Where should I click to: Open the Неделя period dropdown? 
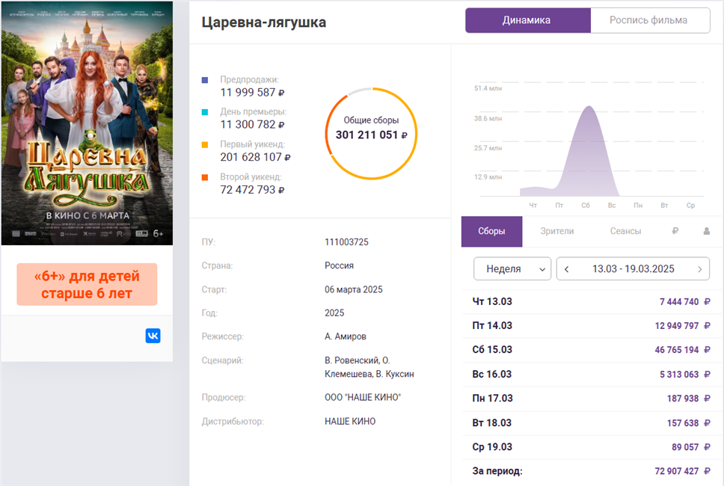[512, 268]
